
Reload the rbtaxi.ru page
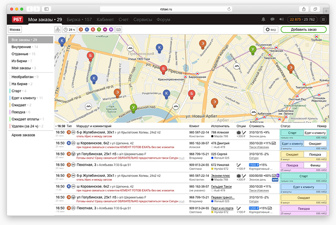tap(229, 9)
